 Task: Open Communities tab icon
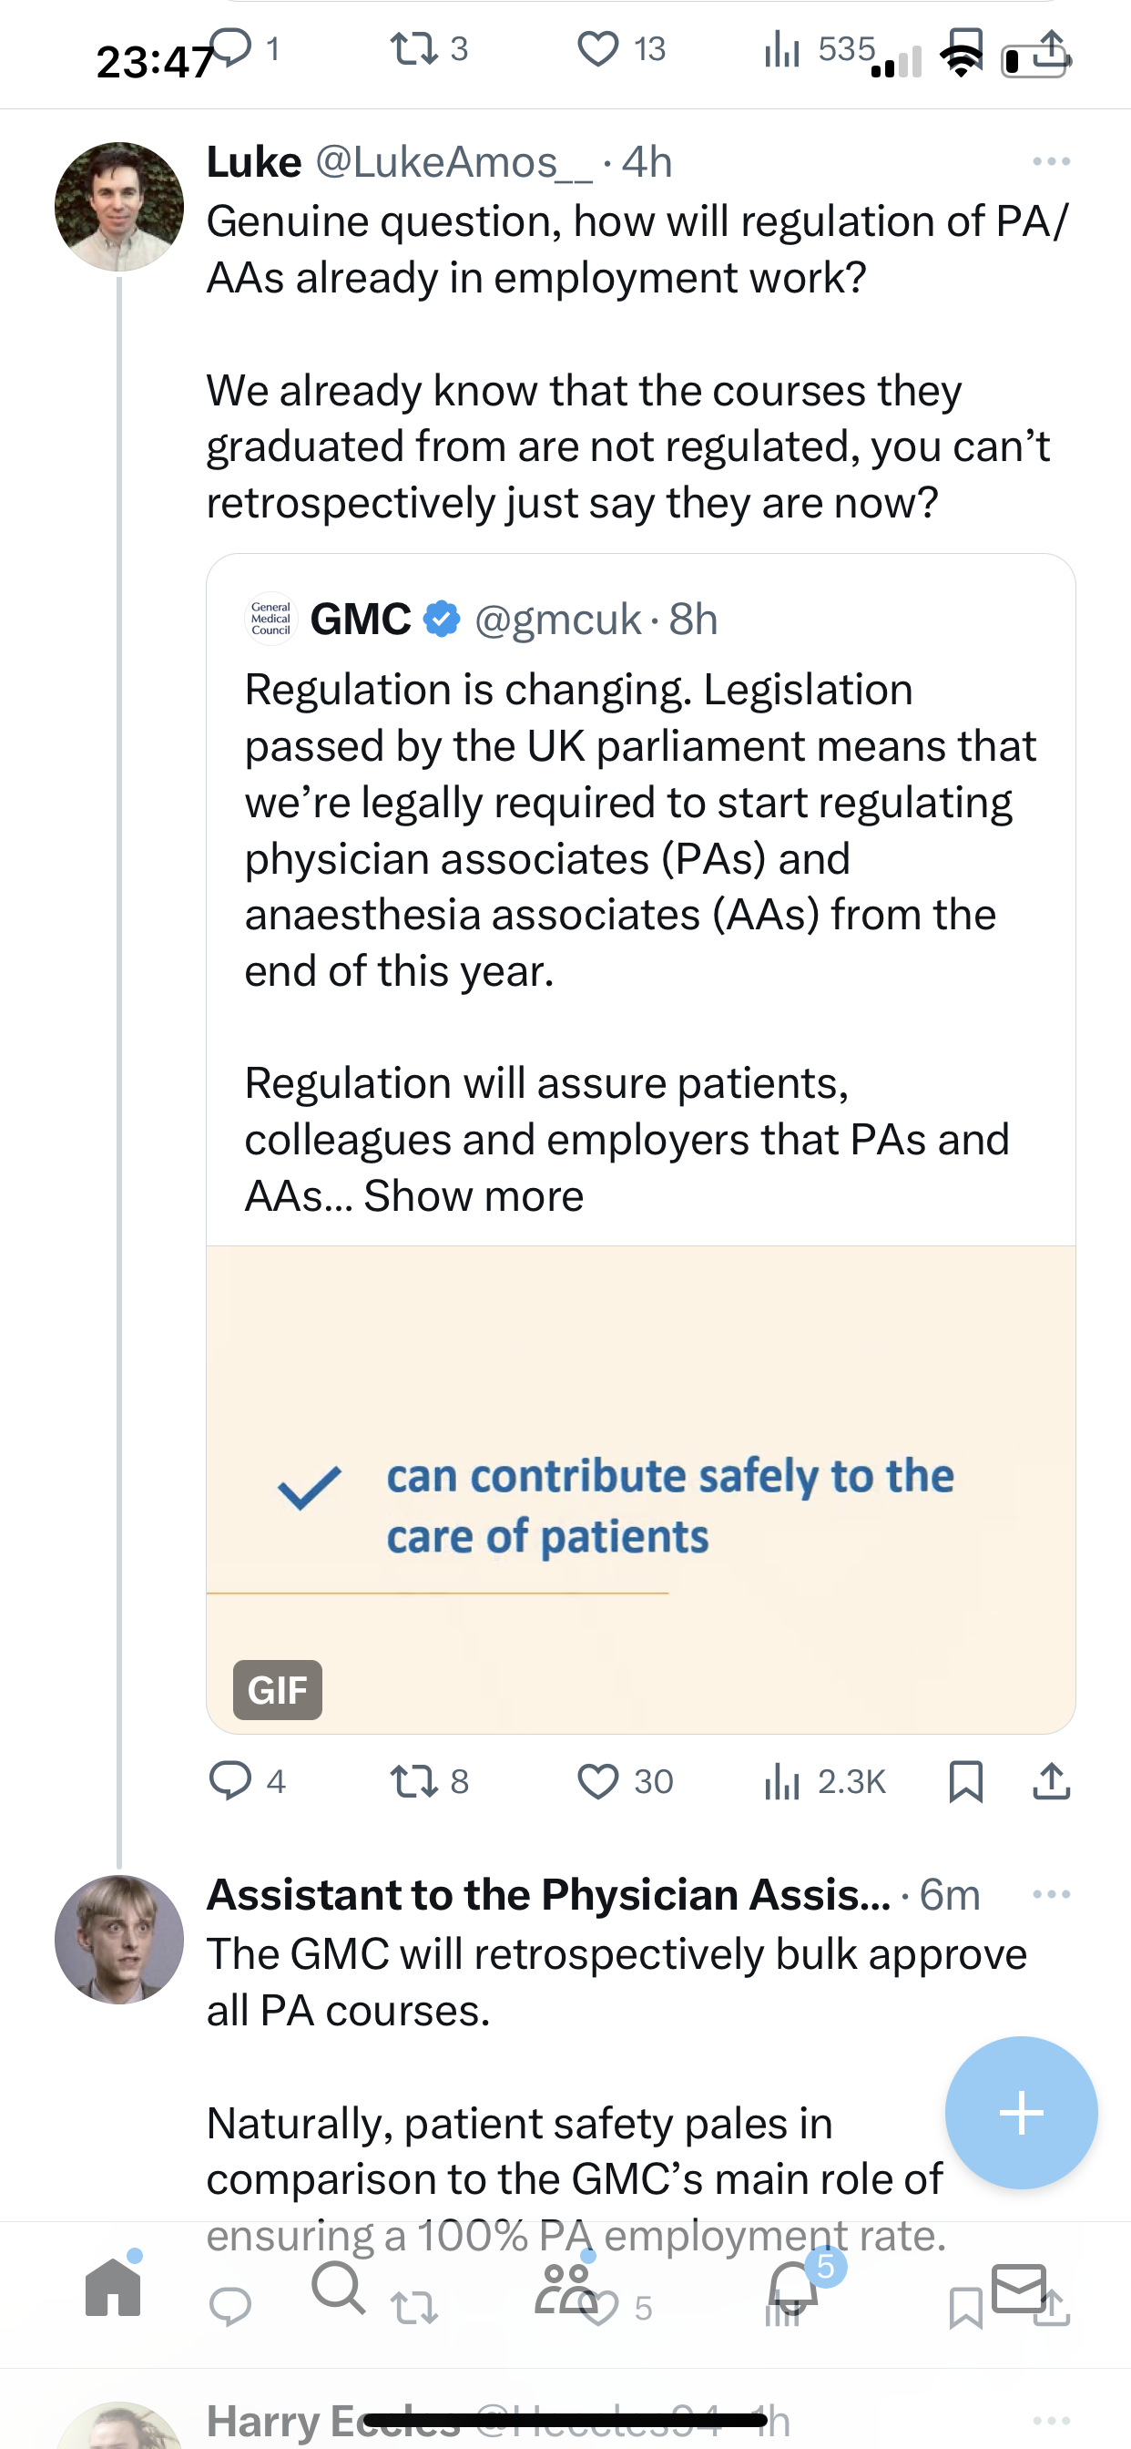[566, 2287]
